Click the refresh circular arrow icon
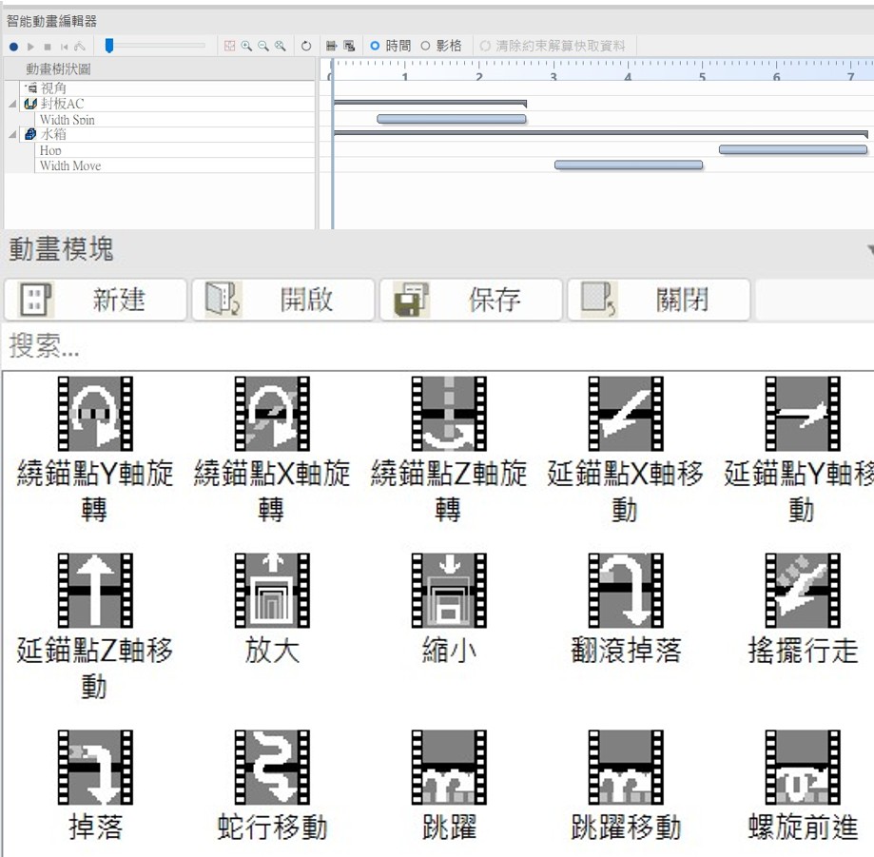Viewport: 874px width, 857px height. [x=306, y=46]
